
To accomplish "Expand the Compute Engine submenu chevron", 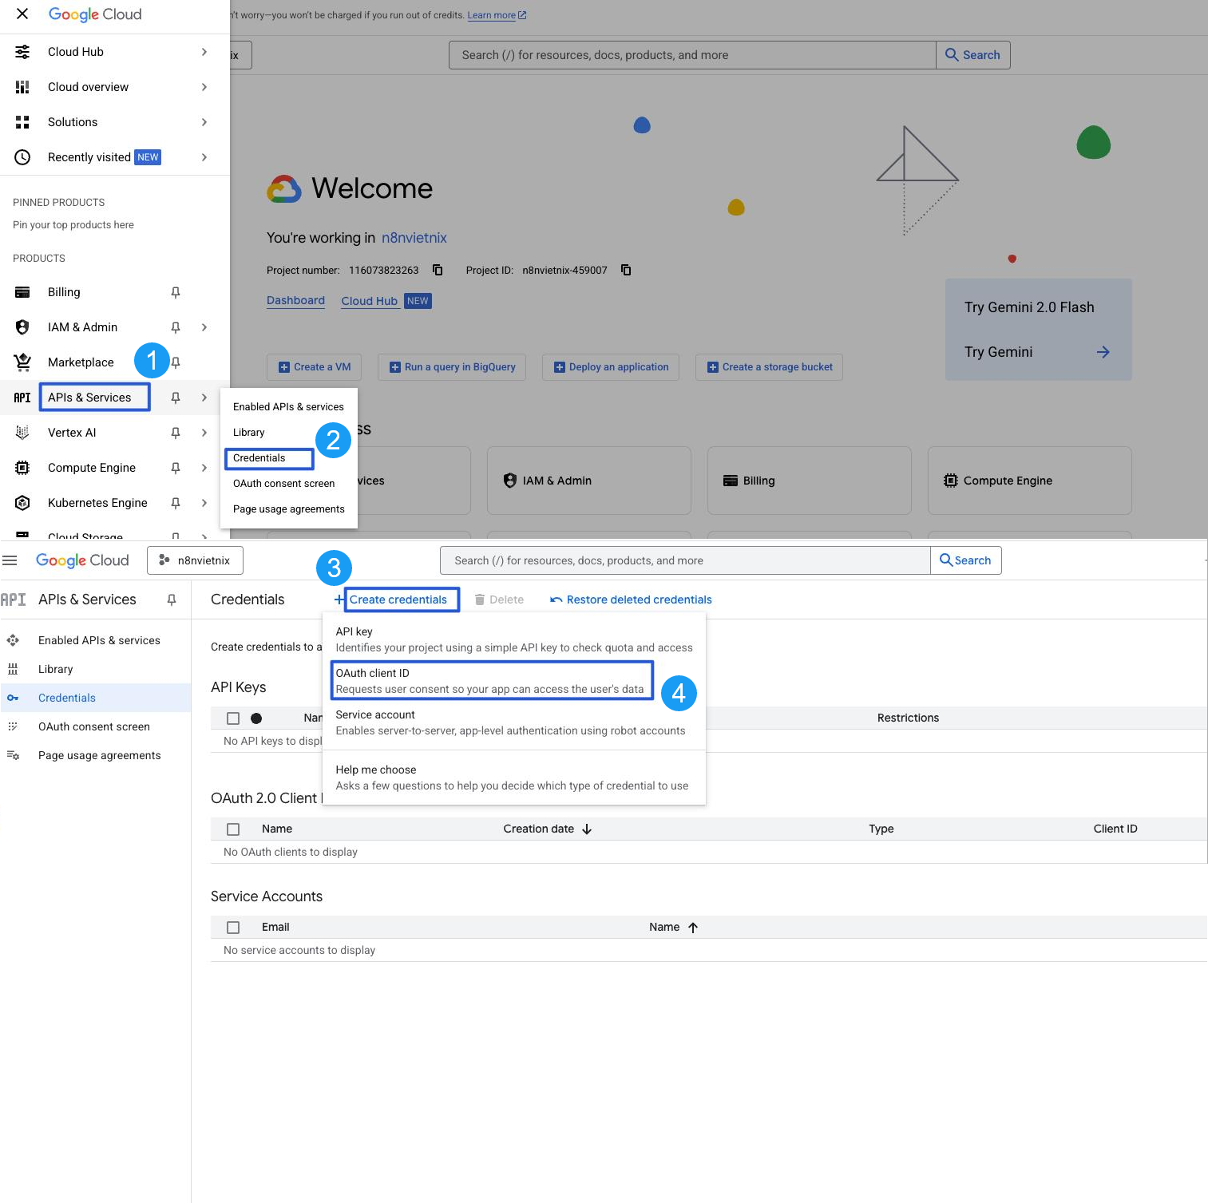I will (204, 468).
